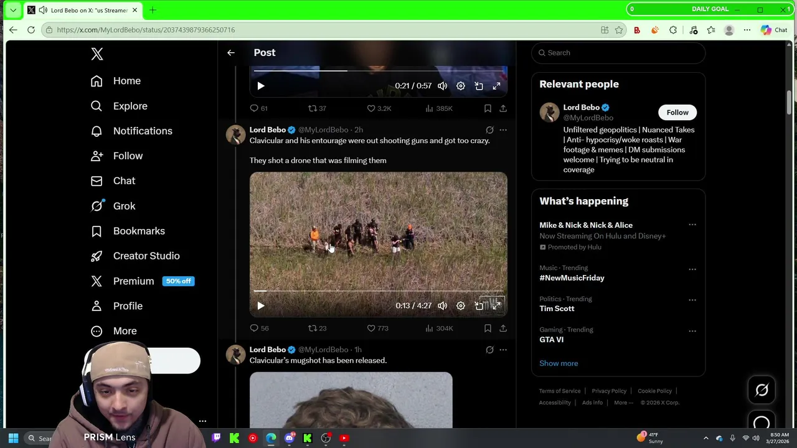Click Show more under What's happening

pyautogui.click(x=559, y=363)
